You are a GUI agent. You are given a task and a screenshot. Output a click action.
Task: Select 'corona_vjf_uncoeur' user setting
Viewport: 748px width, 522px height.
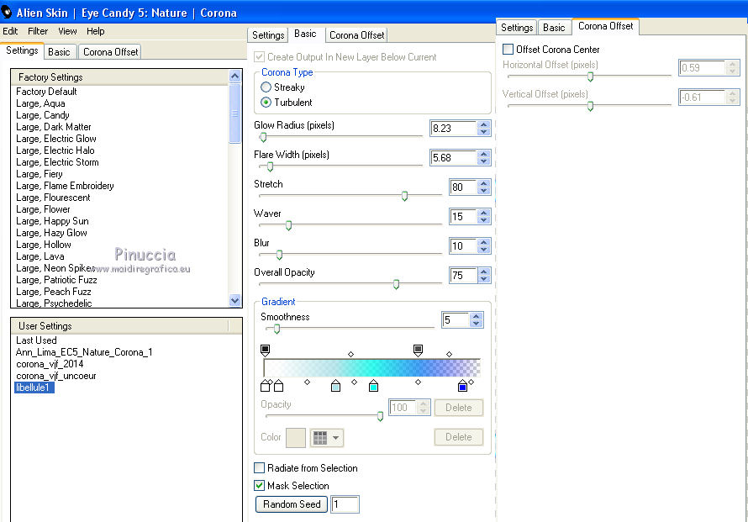[55, 376]
